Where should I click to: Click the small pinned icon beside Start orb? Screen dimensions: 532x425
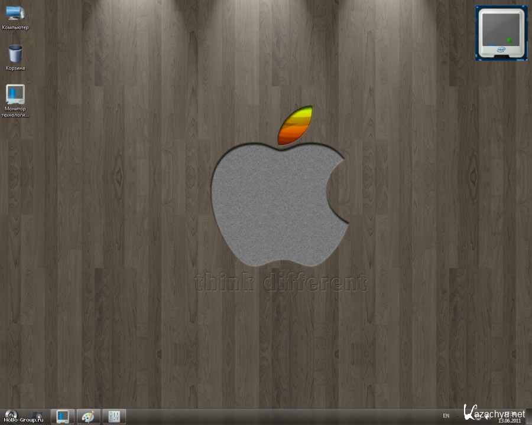(38, 415)
